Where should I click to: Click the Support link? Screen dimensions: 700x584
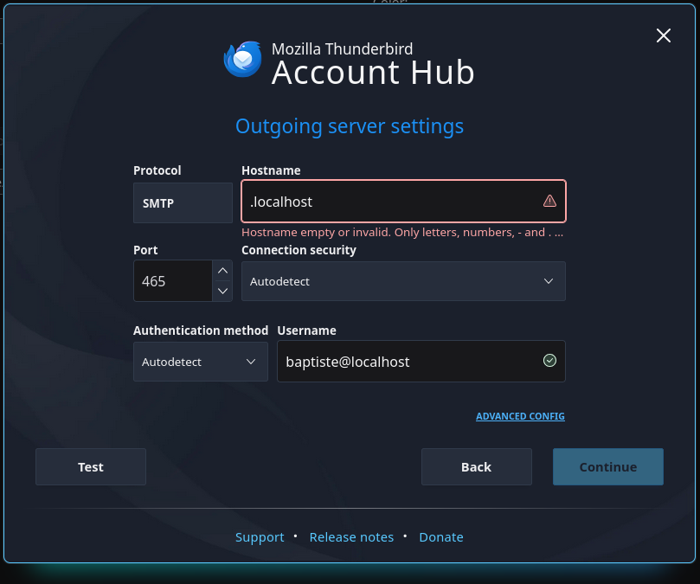(x=260, y=536)
